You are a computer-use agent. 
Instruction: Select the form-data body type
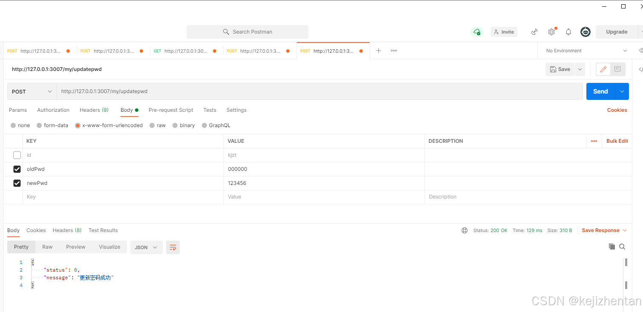tap(52, 125)
